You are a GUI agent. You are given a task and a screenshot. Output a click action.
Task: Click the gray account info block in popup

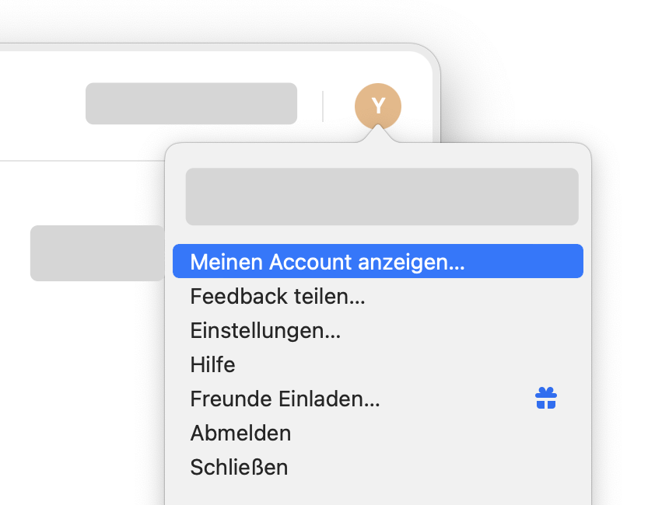[382, 197]
